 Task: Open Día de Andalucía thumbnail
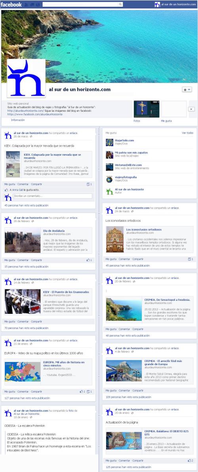click(23, 240)
